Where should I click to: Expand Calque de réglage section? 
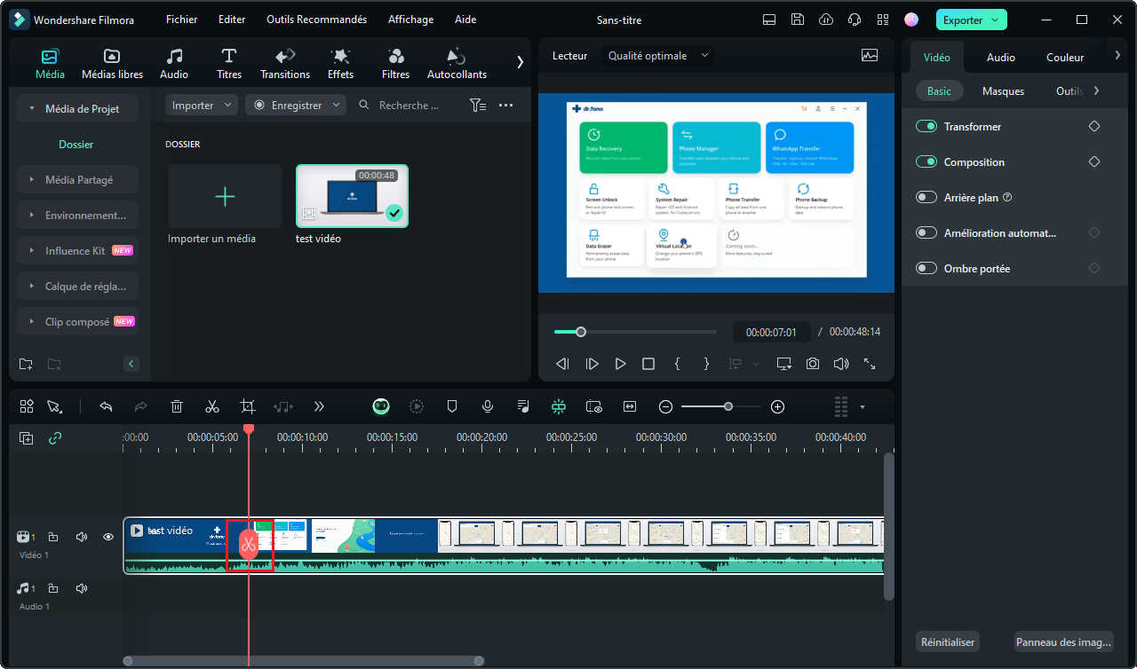[x=77, y=286]
